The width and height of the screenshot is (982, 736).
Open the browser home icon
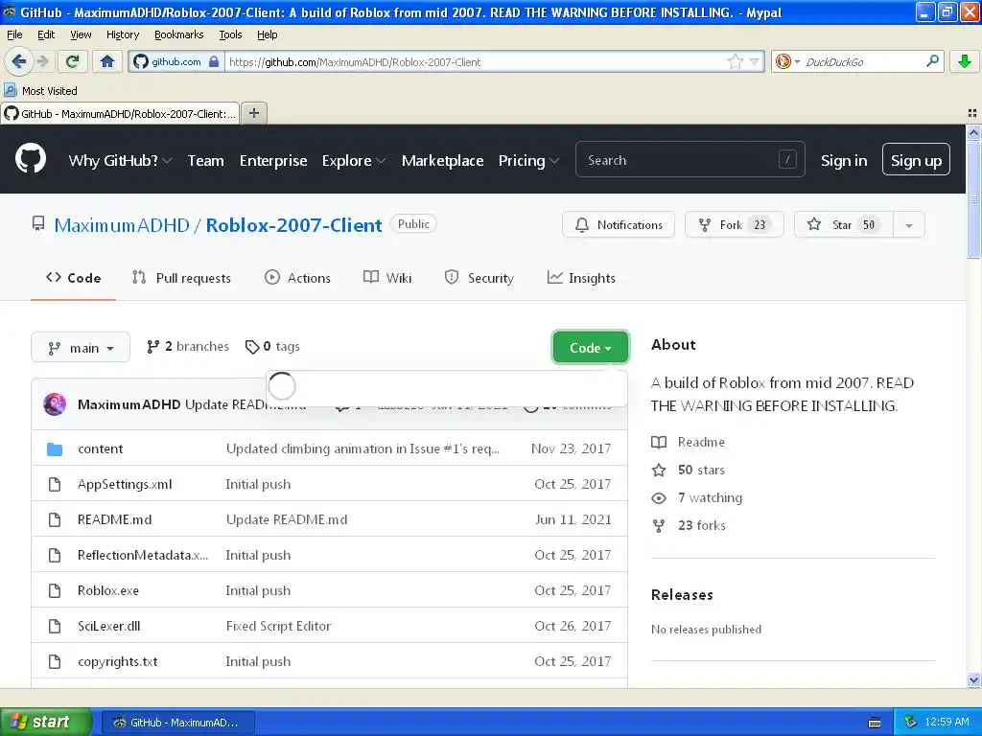click(x=107, y=61)
